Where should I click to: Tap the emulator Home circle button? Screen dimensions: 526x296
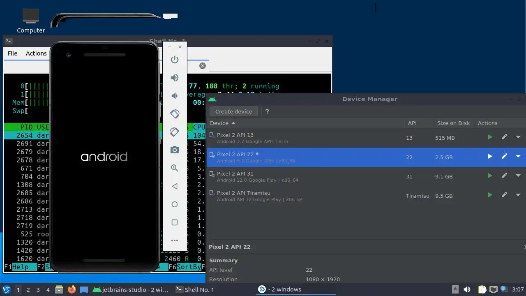[x=175, y=204]
